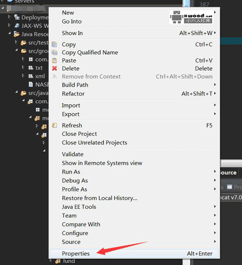Click the src/groovy source folder icon
The width and height of the screenshot is (242, 265).
pos(23,51)
